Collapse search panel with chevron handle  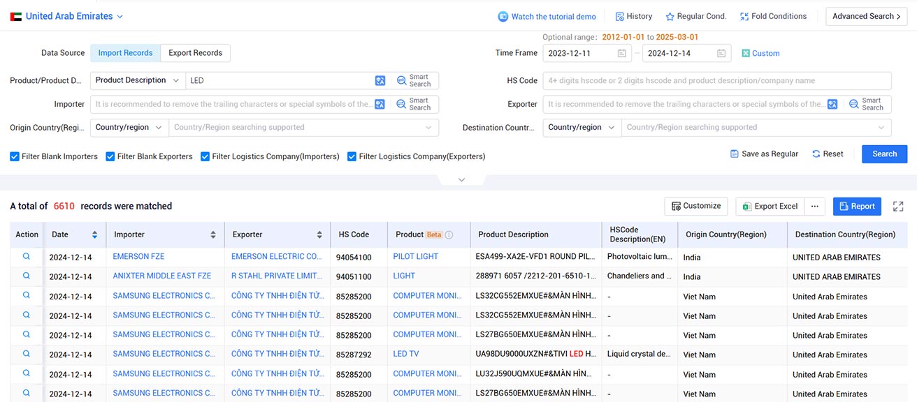point(461,180)
